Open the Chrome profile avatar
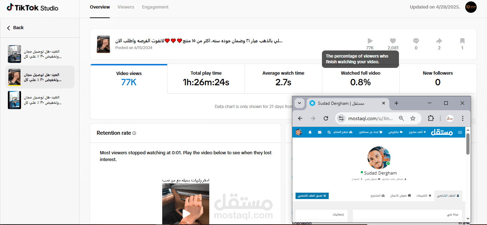The height and width of the screenshot is (225, 487). coord(450,118)
